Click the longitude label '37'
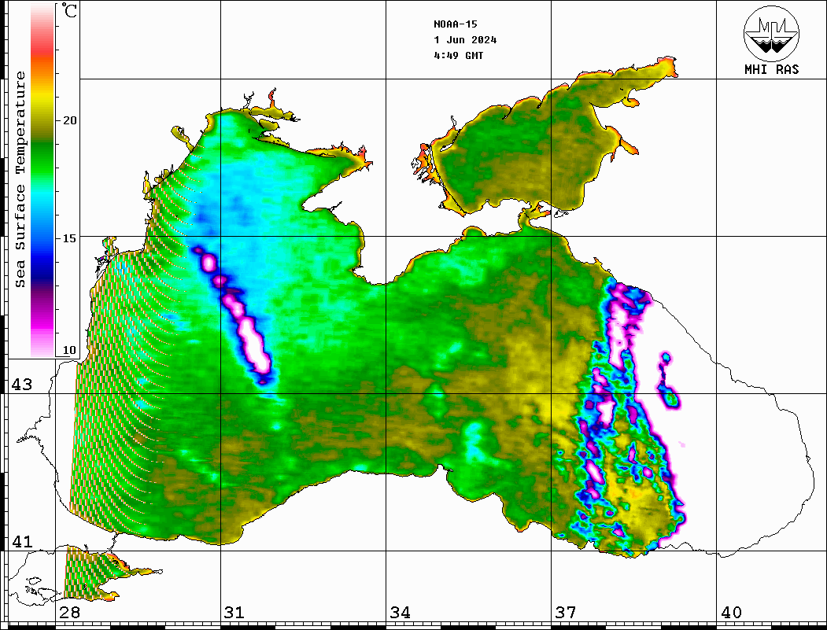Image resolution: width=827 pixels, height=630 pixels. click(x=566, y=613)
